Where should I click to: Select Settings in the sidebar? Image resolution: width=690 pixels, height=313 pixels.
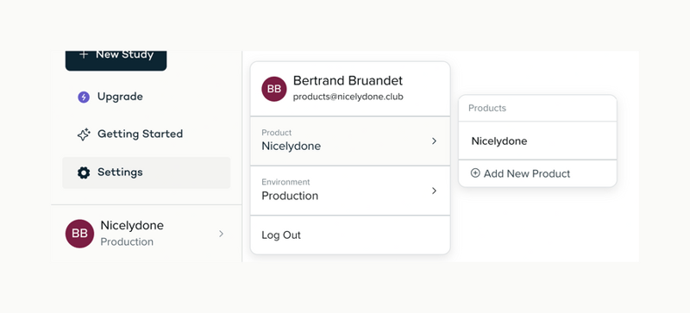tap(146, 172)
